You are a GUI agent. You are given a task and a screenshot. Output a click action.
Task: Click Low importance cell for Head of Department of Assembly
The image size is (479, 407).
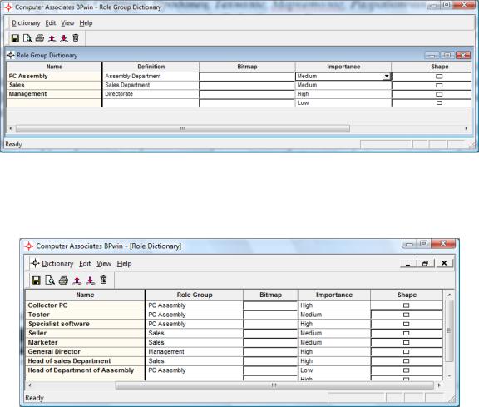point(334,370)
